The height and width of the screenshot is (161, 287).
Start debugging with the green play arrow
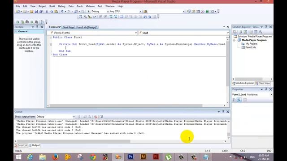pyautogui.click(x=89, y=11)
